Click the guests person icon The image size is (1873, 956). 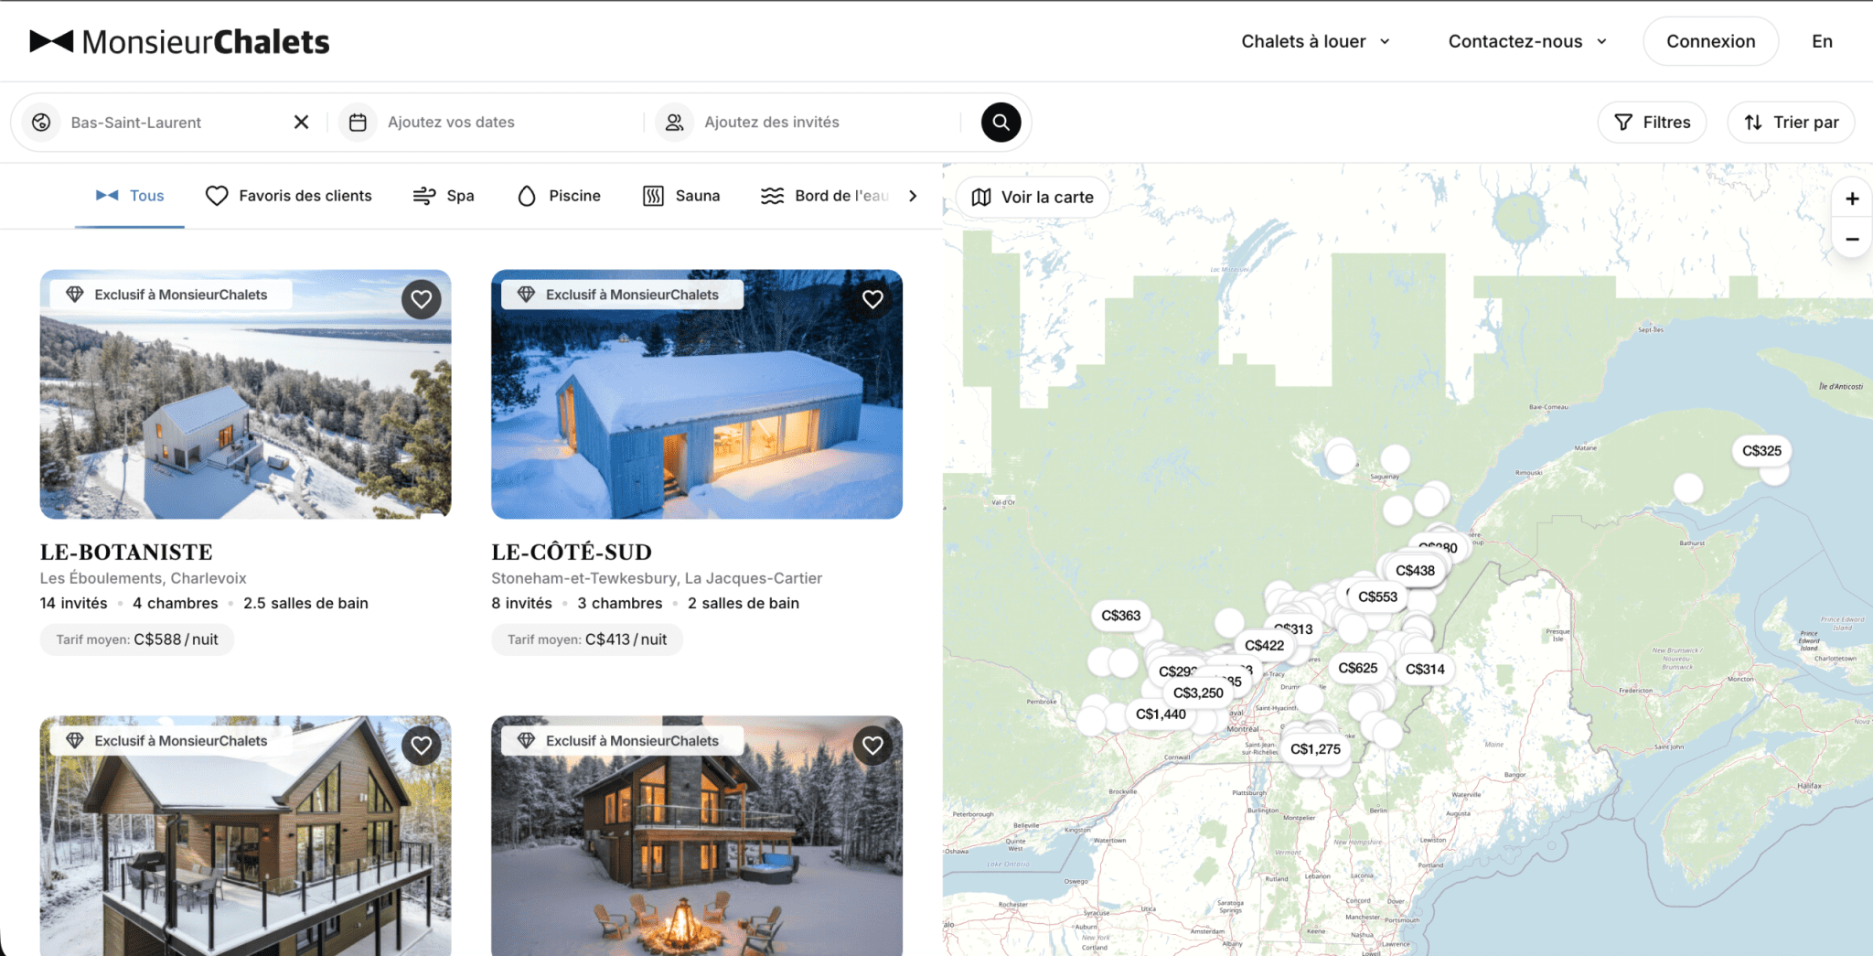[x=674, y=123]
